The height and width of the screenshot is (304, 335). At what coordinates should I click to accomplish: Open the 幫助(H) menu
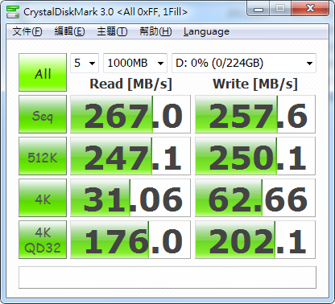pos(155,31)
